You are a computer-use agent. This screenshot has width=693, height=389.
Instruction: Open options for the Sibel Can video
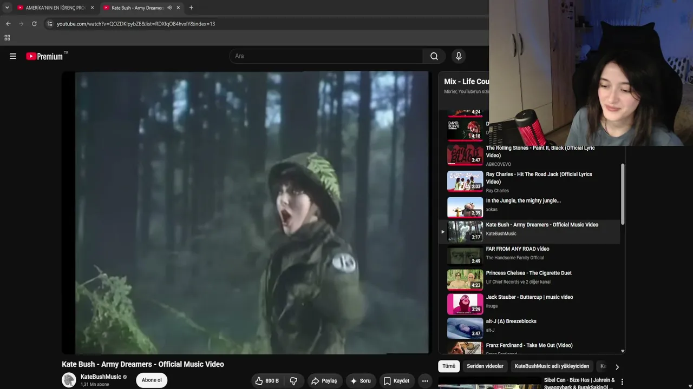(622, 382)
